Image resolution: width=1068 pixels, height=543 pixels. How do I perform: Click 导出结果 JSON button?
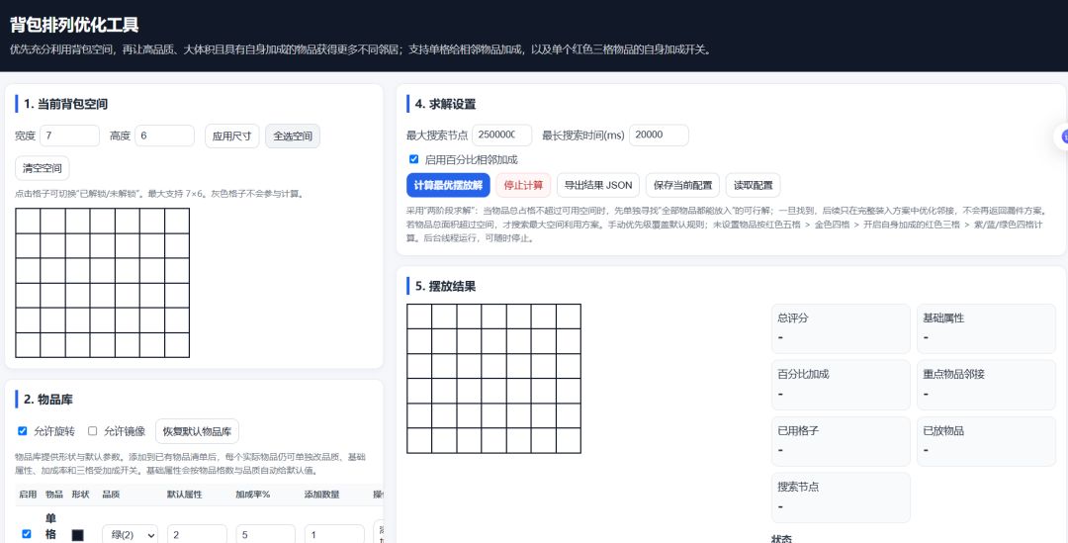(x=598, y=185)
